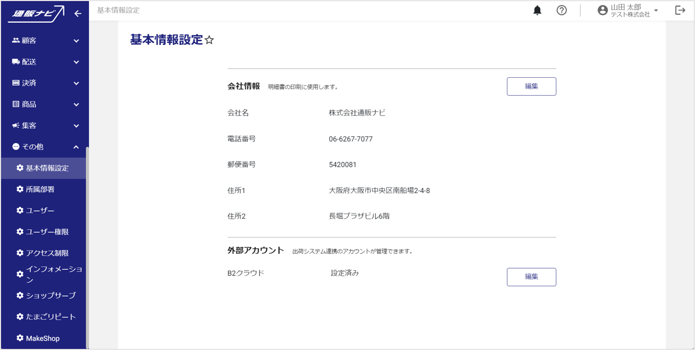Select アクセス制限 in the sidebar
This screenshot has height=350, width=695.
click(x=47, y=253)
